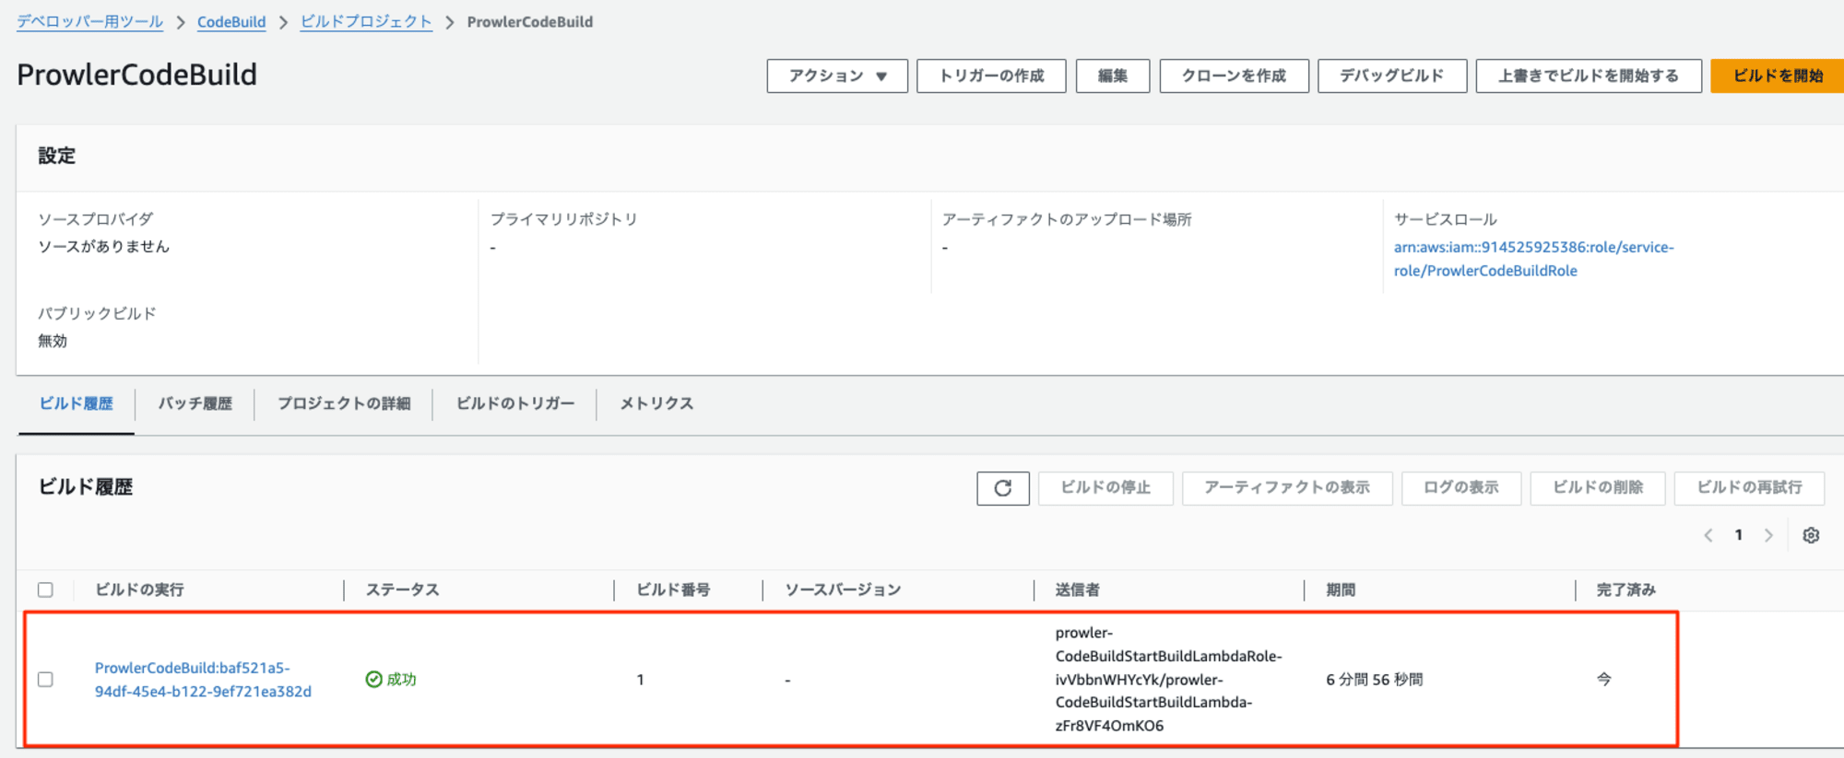Click the 成功 status cell

coord(392,680)
